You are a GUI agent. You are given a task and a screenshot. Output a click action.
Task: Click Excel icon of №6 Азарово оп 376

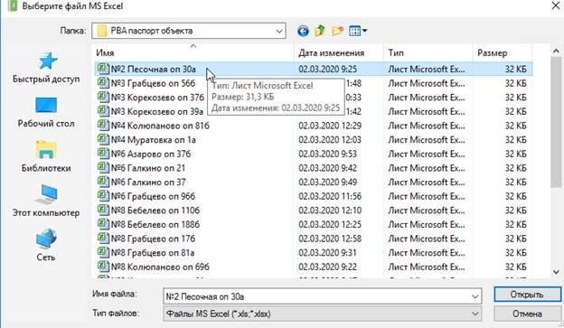pos(103,154)
